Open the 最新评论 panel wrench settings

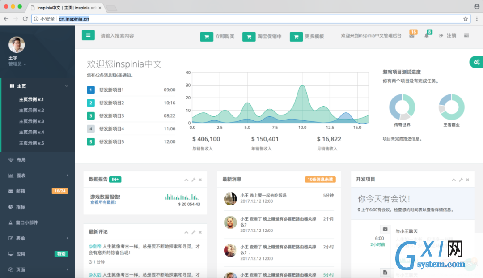click(194, 232)
